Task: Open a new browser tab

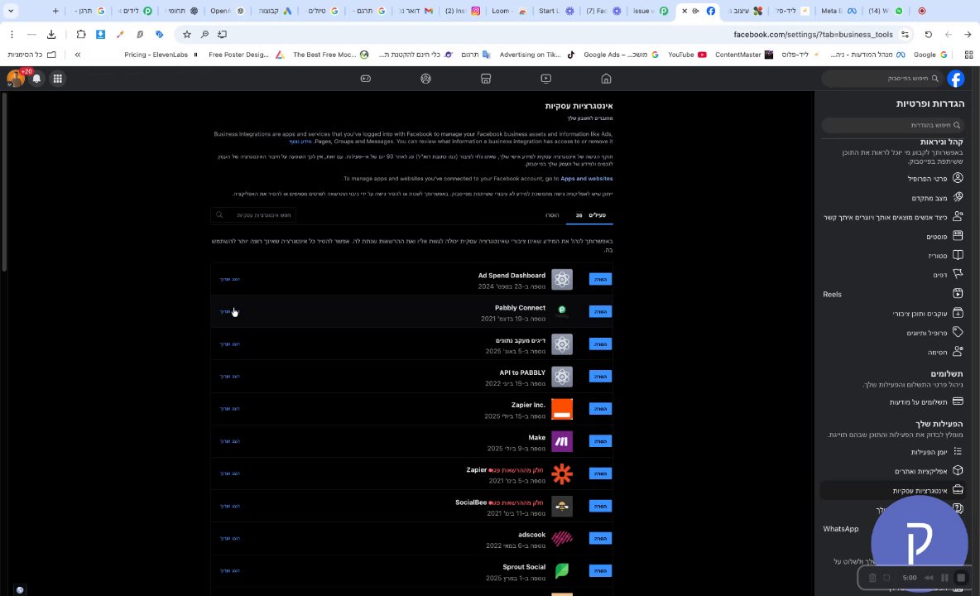Action: (55, 12)
